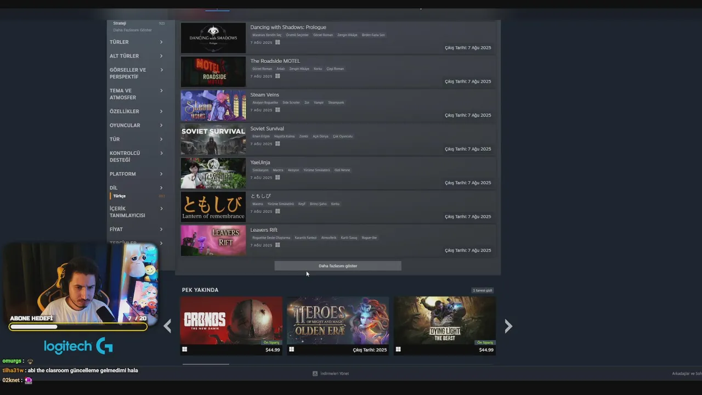Open the YaeiJinja game title
The width and height of the screenshot is (702, 395).
[261, 162]
